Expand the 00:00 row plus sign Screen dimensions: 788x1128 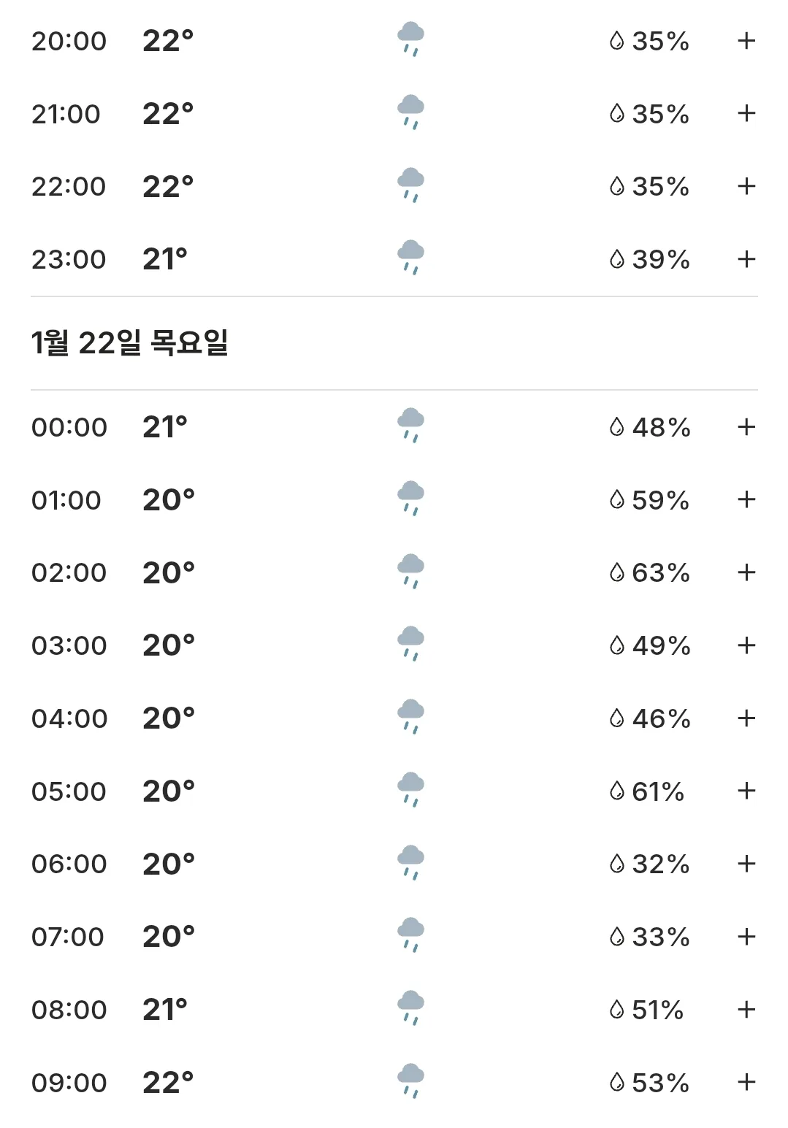(x=746, y=427)
